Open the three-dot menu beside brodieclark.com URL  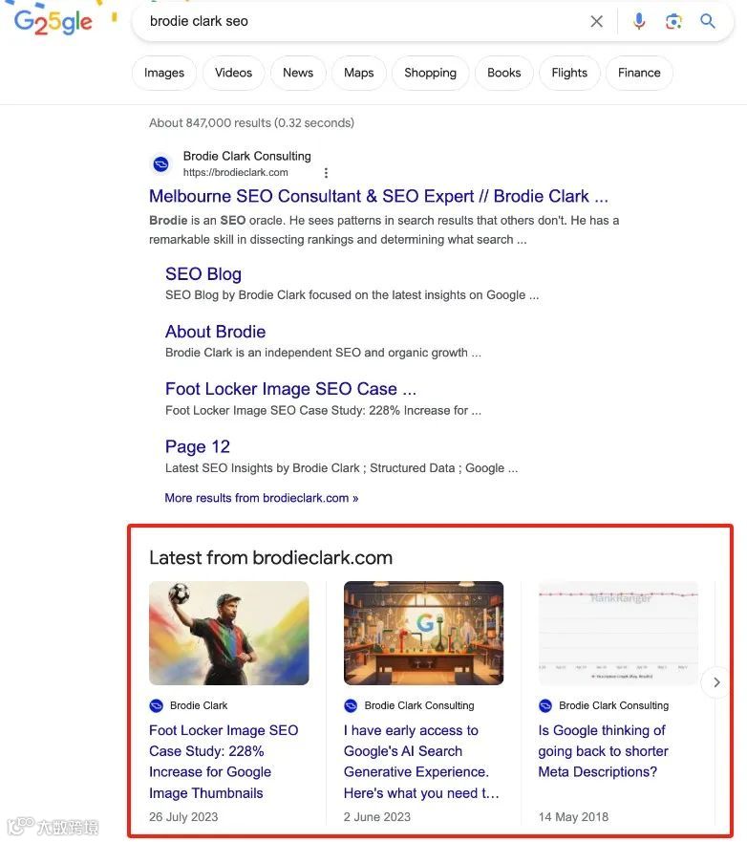pyautogui.click(x=326, y=173)
